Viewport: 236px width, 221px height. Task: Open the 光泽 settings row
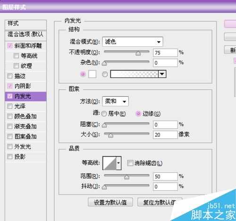[x=26, y=106]
